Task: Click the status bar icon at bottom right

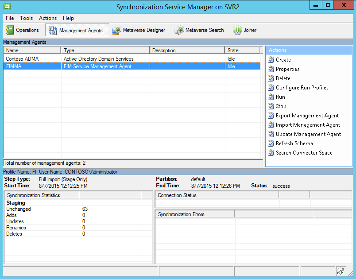Action: [341, 271]
